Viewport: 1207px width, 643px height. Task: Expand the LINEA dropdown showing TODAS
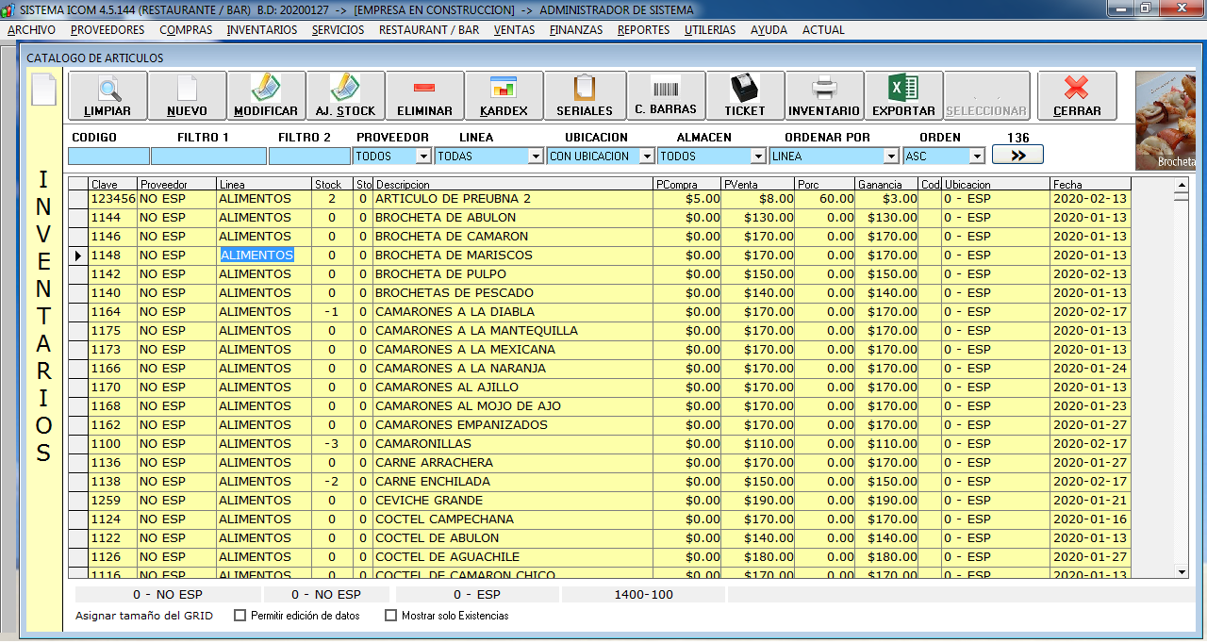[489, 157]
